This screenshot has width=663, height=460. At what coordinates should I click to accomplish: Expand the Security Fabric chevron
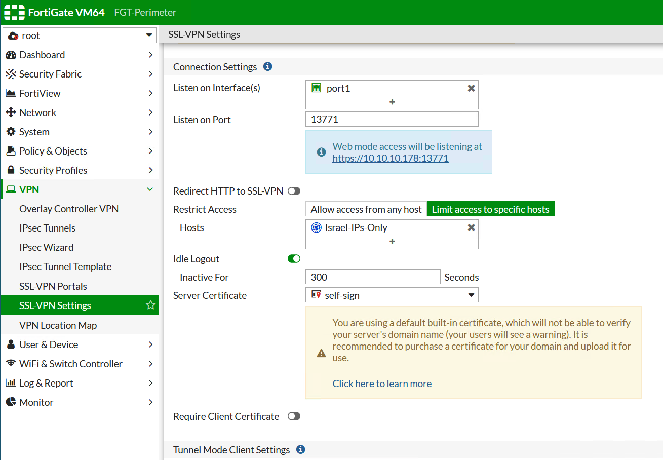[150, 74]
